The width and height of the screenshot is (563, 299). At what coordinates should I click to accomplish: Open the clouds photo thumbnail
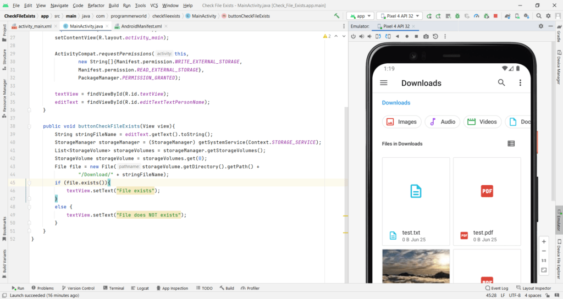click(416, 267)
